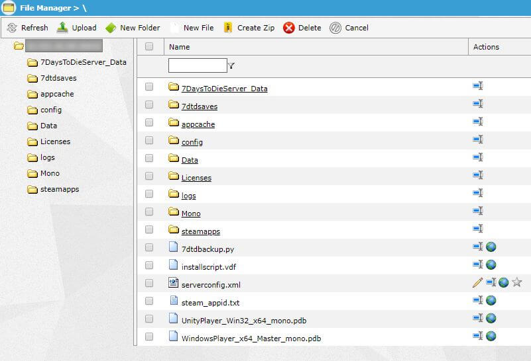531x361 pixels.
Task: Click the rename icon for installscript.vdf
Action: pyautogui.click(x=477, y=264)
